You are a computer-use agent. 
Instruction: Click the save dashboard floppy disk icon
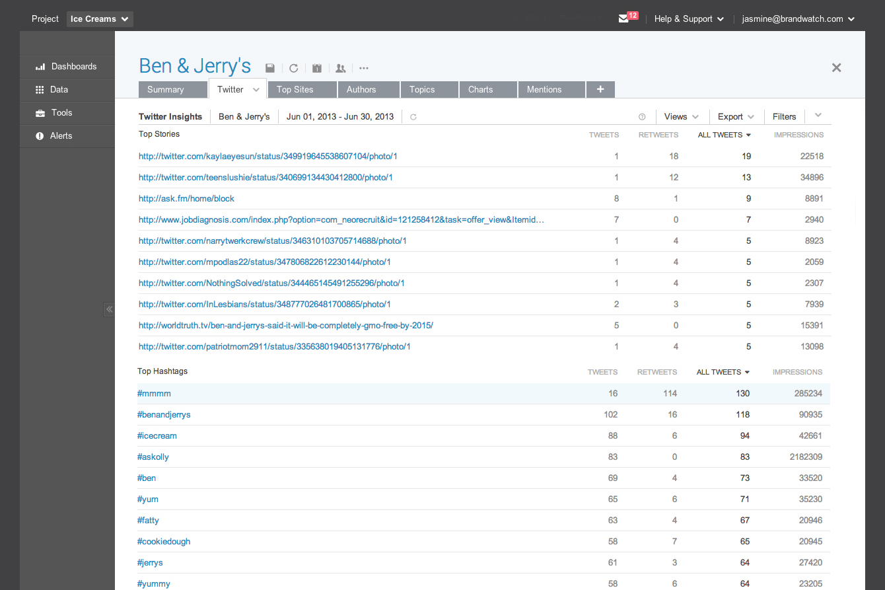269,68
